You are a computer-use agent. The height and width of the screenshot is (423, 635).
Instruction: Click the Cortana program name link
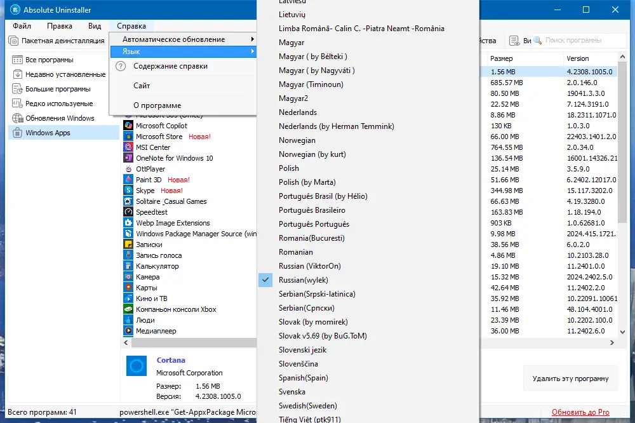click(171, 360)
